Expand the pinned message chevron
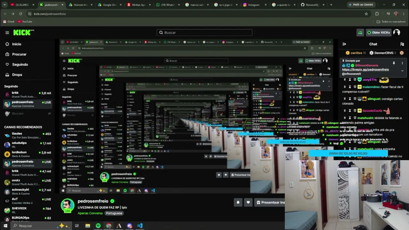Screen dimensions: 409x230 point(402,71)
